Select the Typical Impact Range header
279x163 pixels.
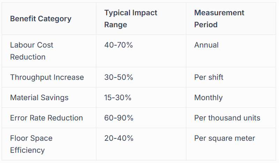pyautogui.click(x=131, y=19)
